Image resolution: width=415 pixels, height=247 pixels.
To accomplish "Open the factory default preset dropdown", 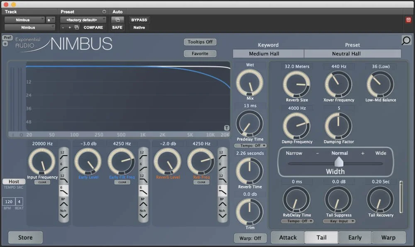I will pyautogui.click(x=83, y=20).
